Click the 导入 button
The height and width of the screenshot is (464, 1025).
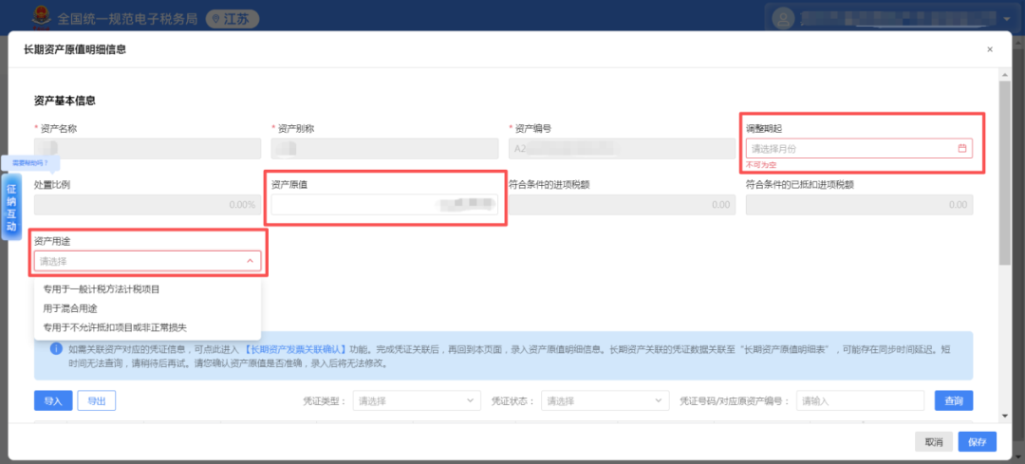tap(53, 400)
